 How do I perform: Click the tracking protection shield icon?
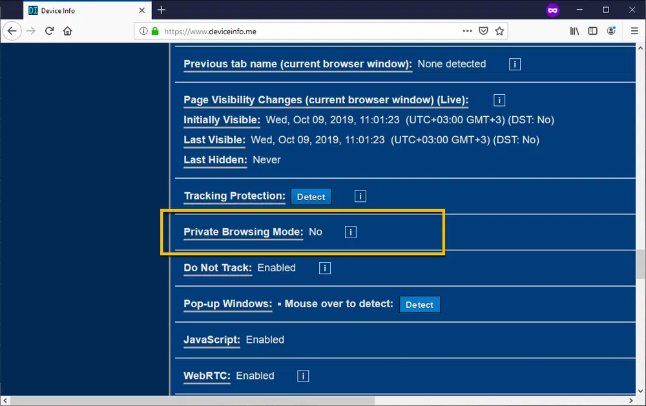[483, 30]
